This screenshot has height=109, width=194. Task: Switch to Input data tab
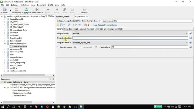coord(68,29)
